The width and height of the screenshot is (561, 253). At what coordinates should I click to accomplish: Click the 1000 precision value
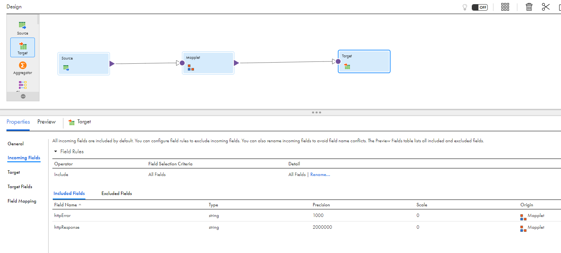318,215
